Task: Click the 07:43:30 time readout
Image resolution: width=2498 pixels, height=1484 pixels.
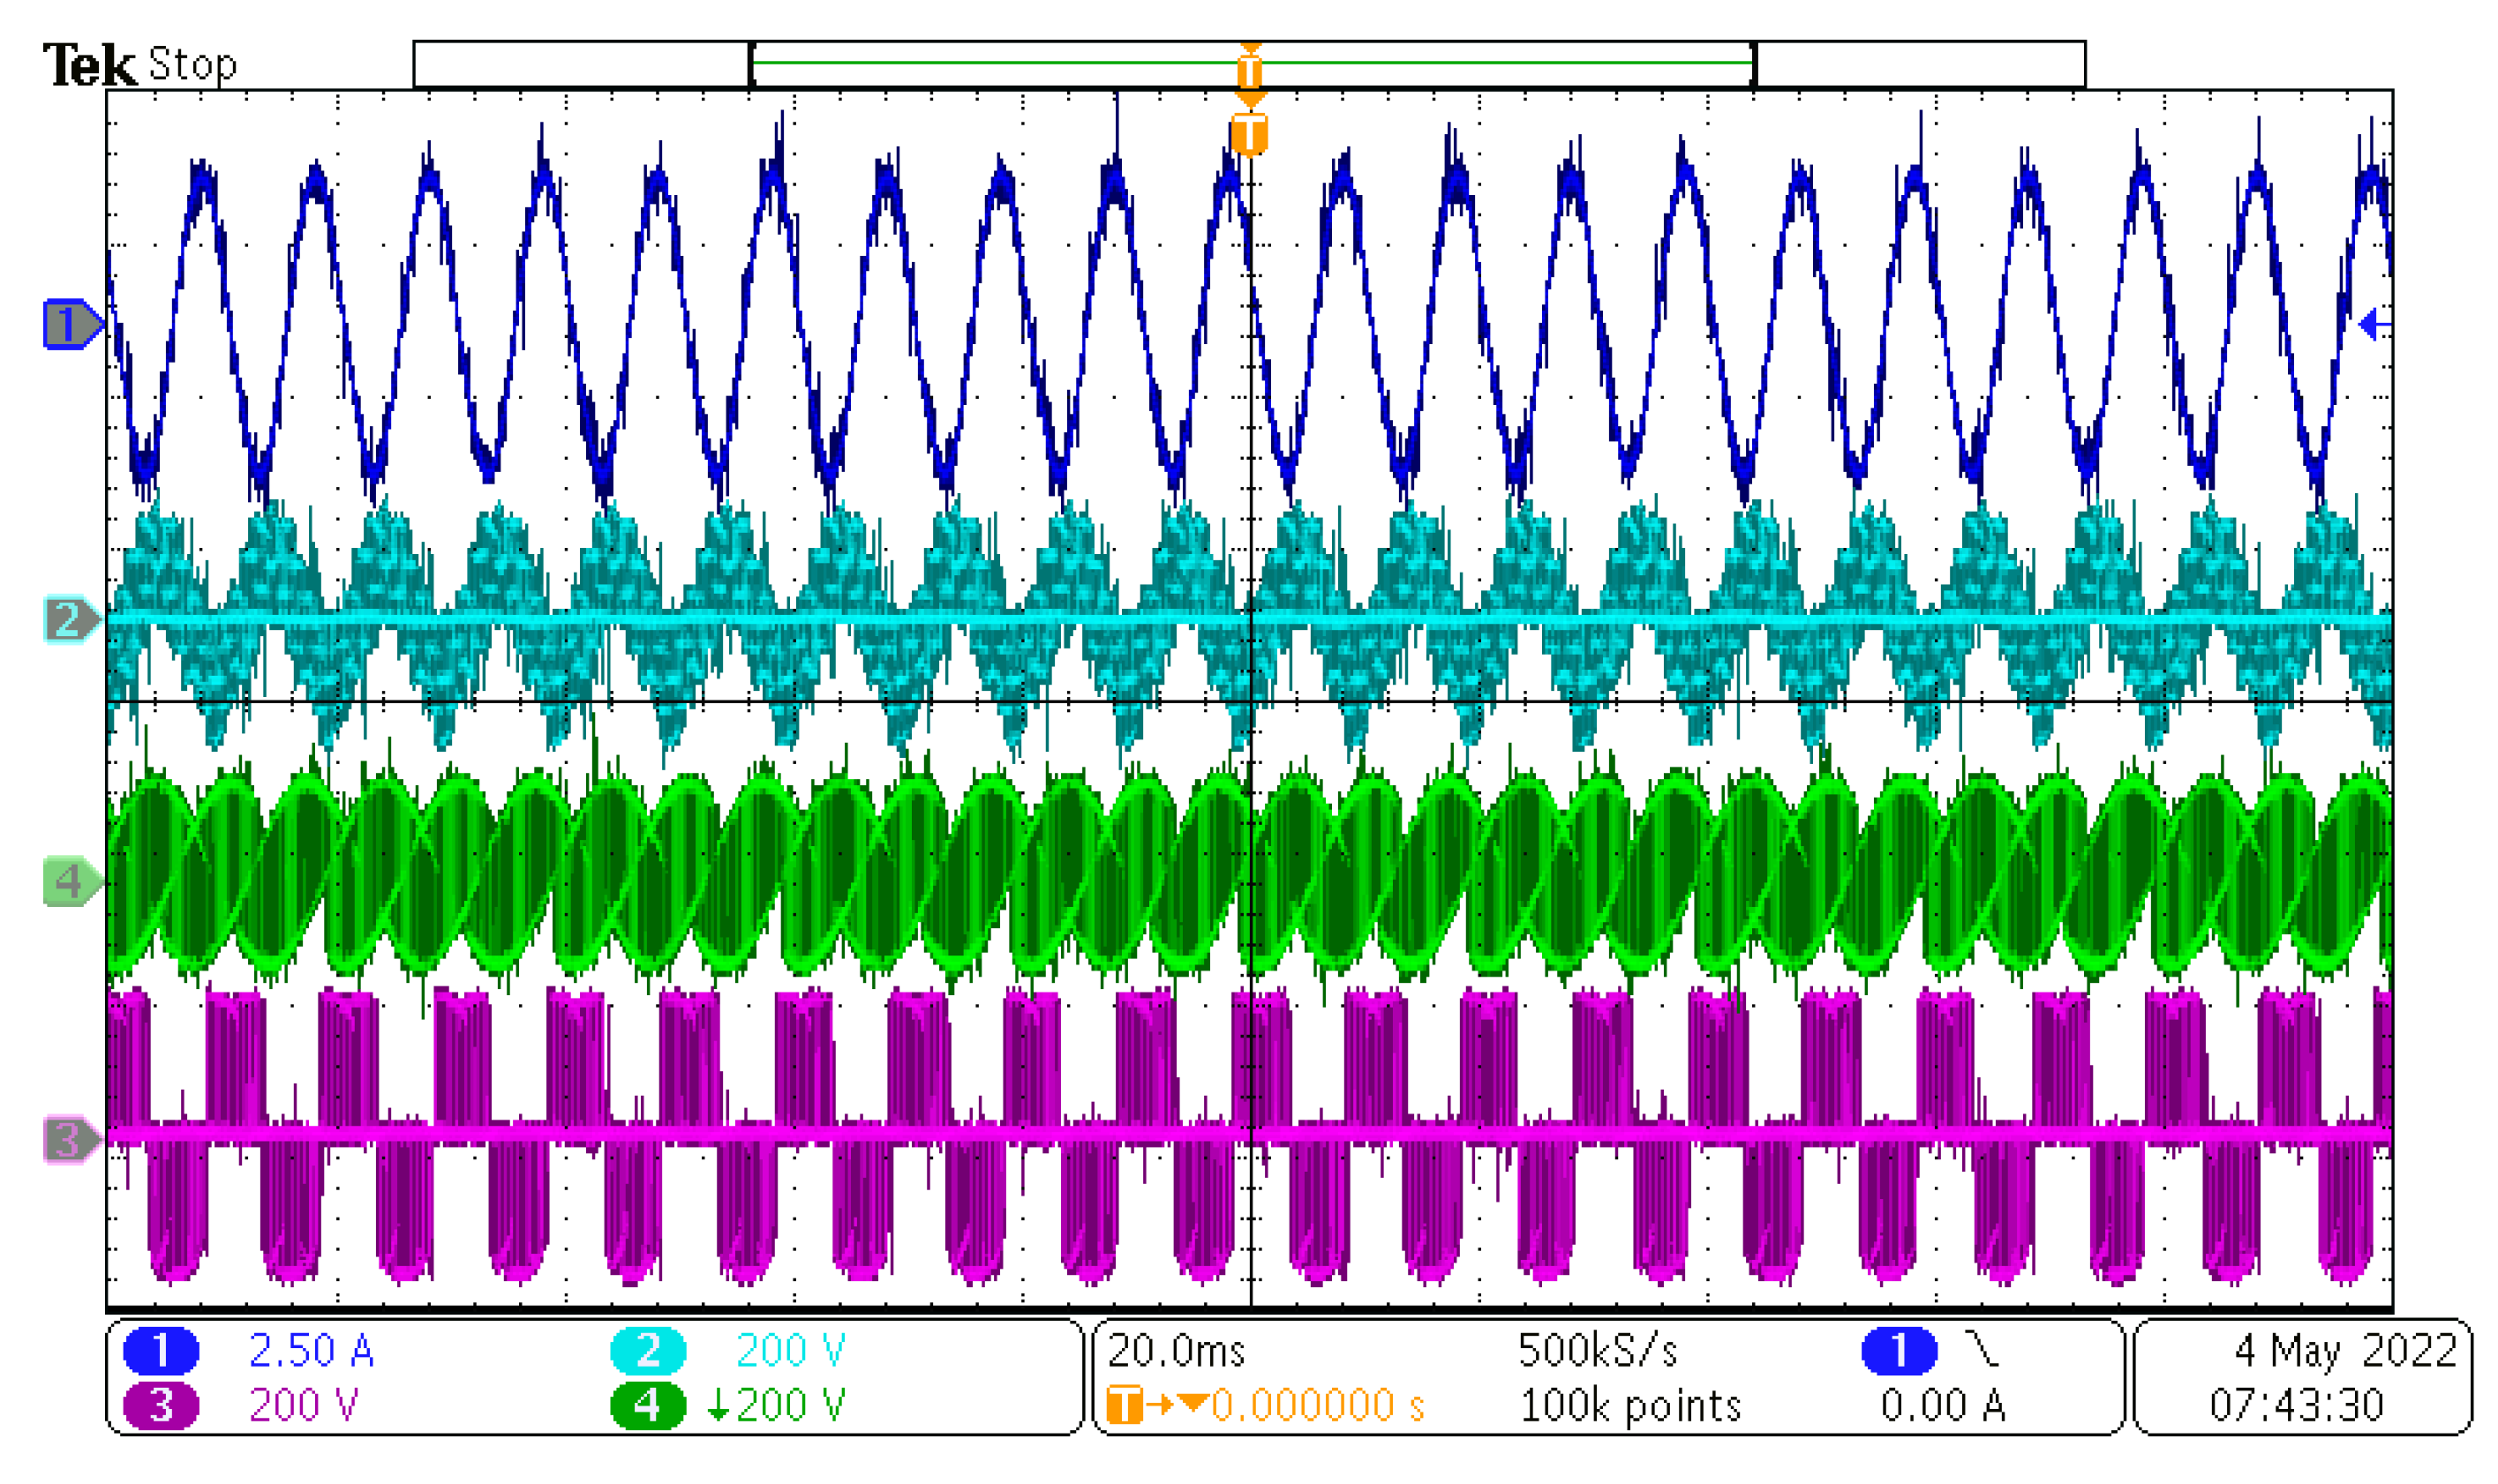Action: (2297, 1406)
